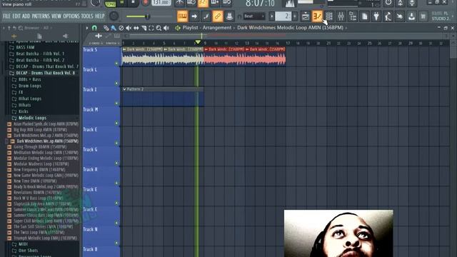The width and height of the screenshot is (457, 257).
Task: Click the save download-arrow icon in toolbar
Action: tap(411, 16)
